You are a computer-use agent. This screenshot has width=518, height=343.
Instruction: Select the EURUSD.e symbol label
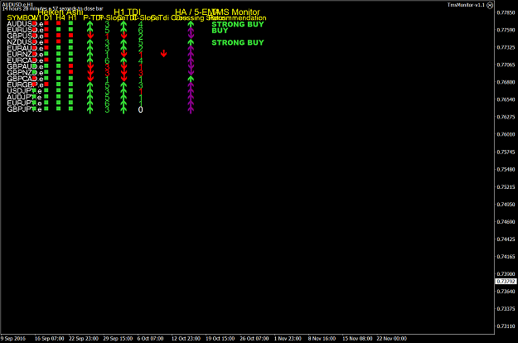pyautogui.click(x=25, y=30)
